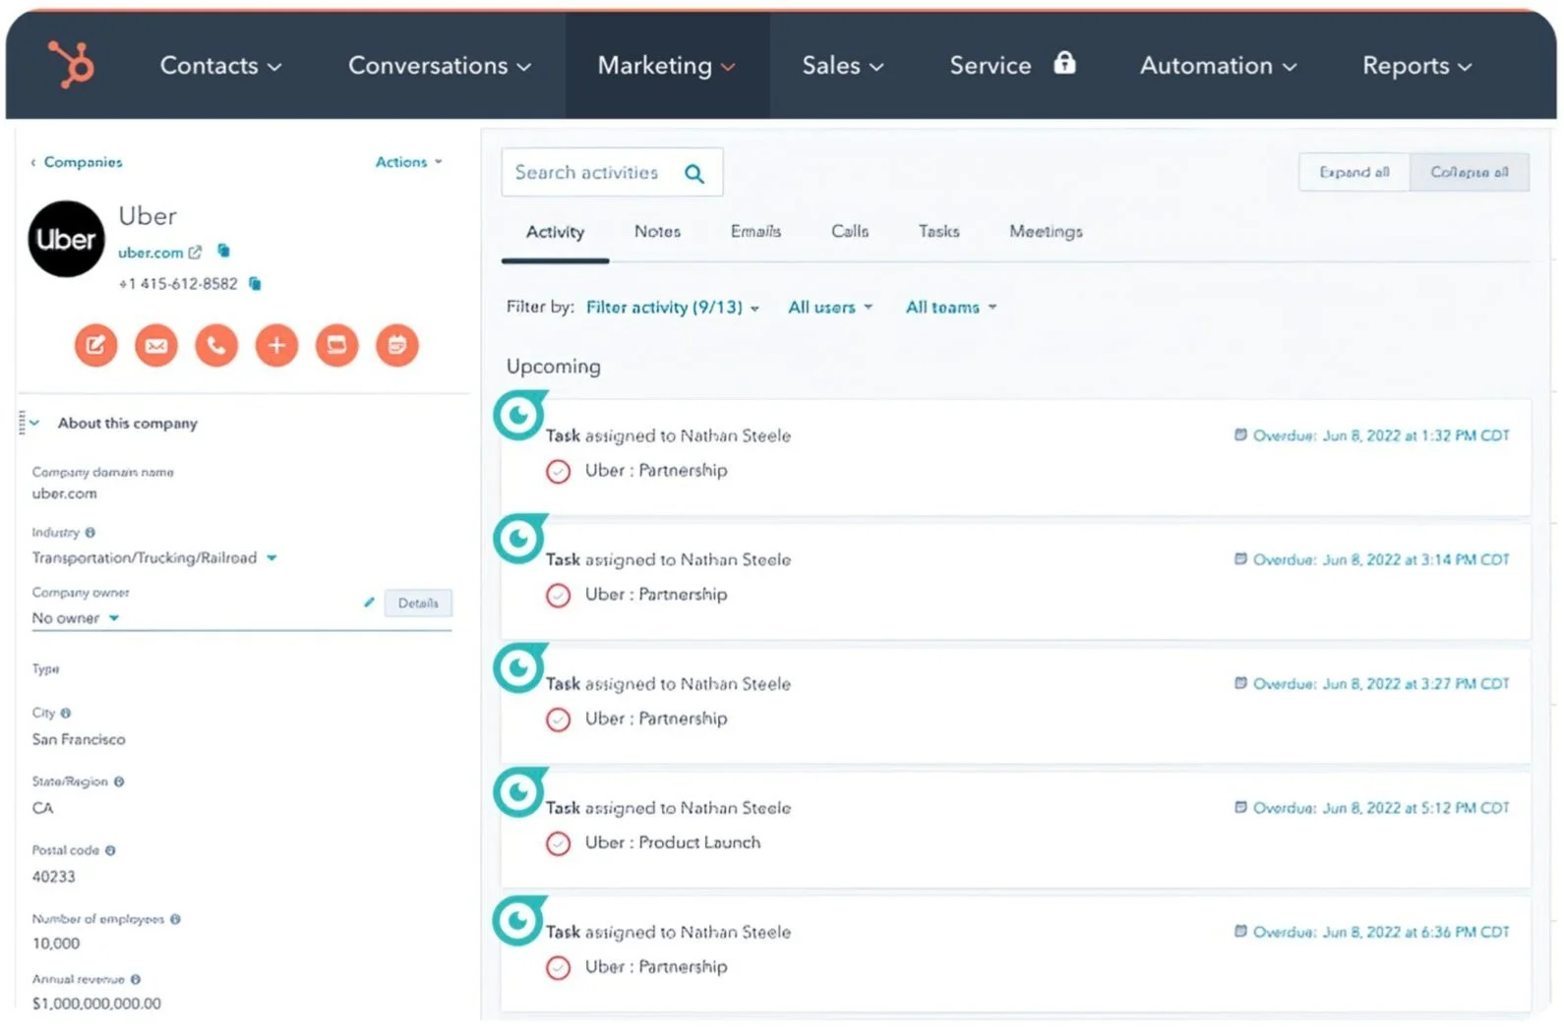1564x1035 pixels.
Task: Click the info icon beside City
Action: (x=66, y=714)
